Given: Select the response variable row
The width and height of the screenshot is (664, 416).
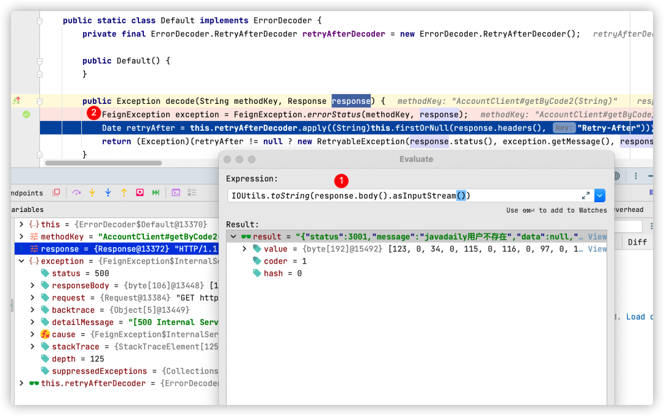Looking at the screenshot, I should pos(116,249).
